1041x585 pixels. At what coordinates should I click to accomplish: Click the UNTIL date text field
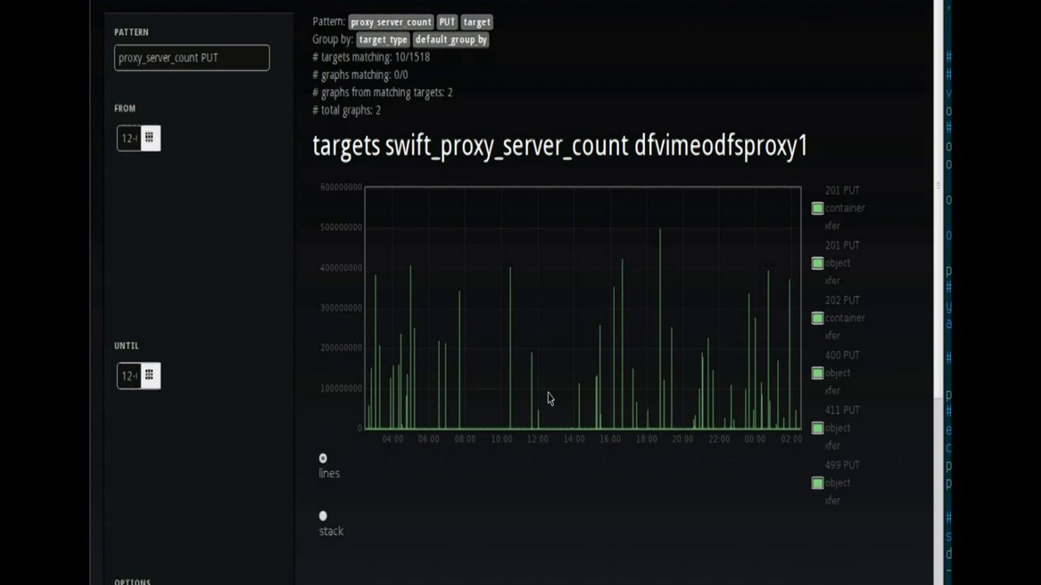click(x=129, y=375)
